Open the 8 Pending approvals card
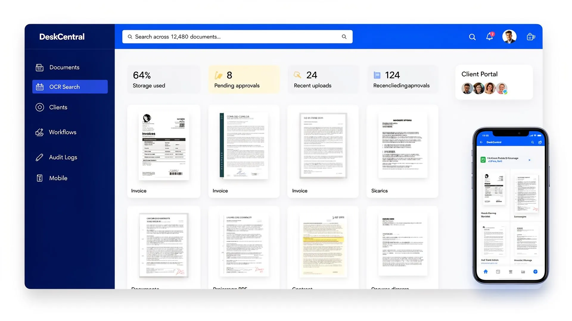 [x=244, y=80]
